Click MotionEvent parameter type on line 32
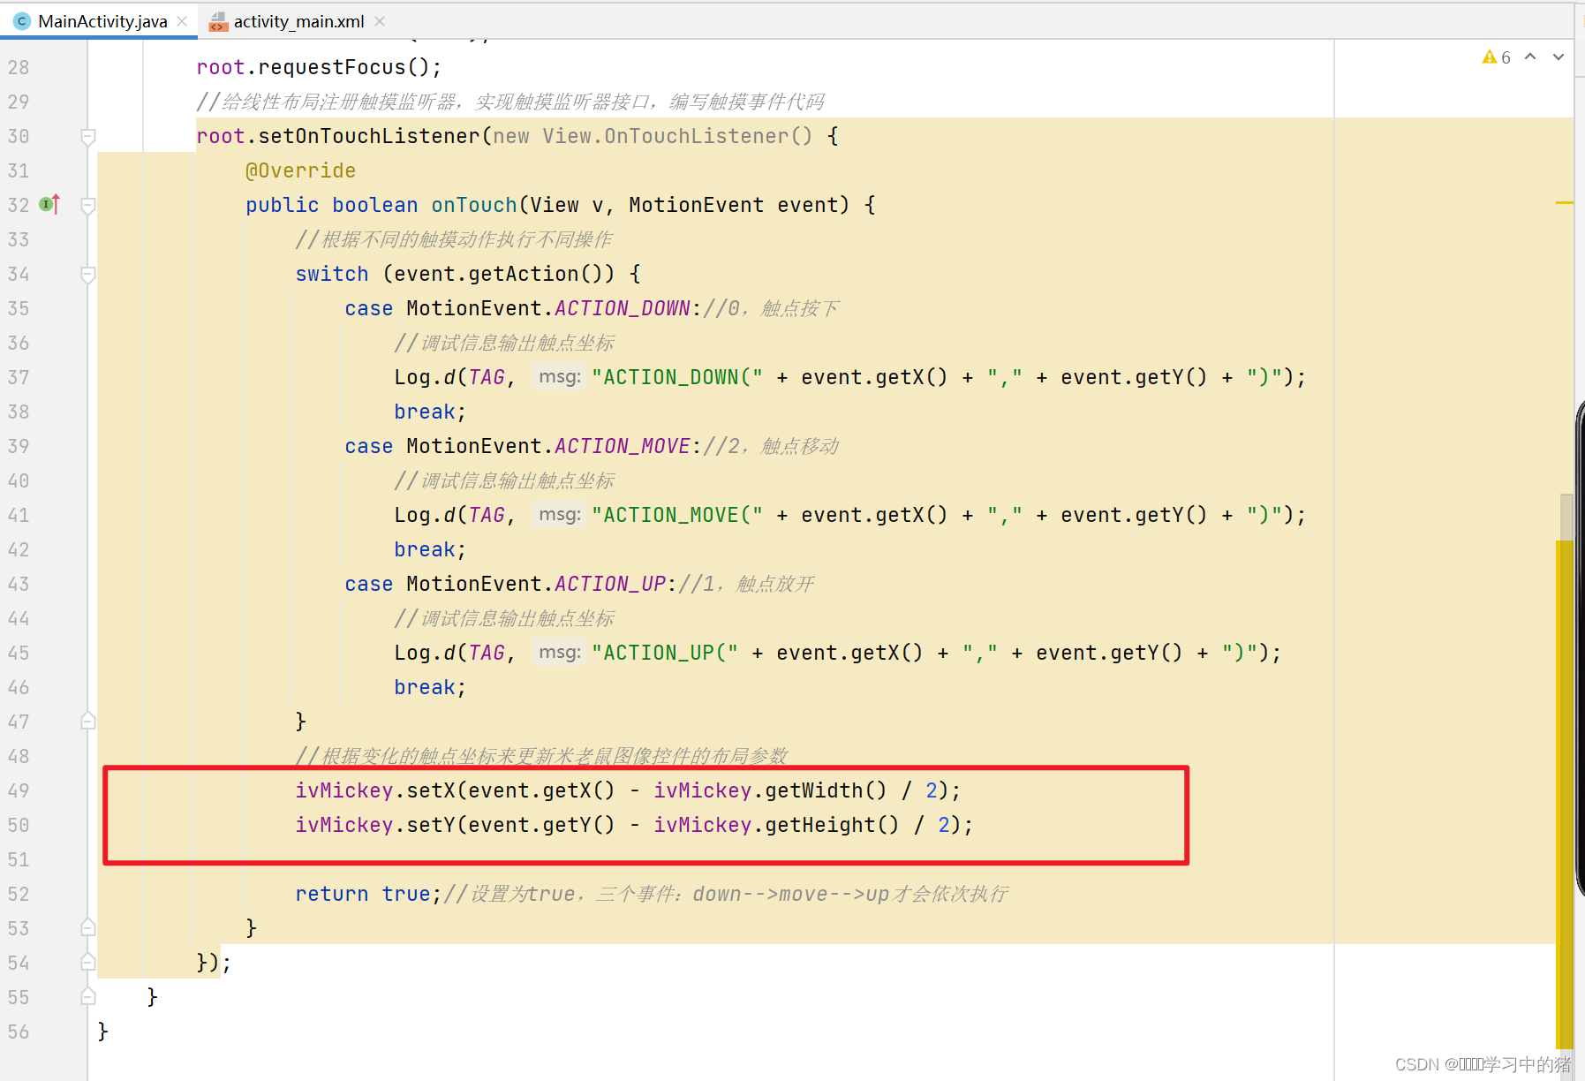 click(696, 205)
